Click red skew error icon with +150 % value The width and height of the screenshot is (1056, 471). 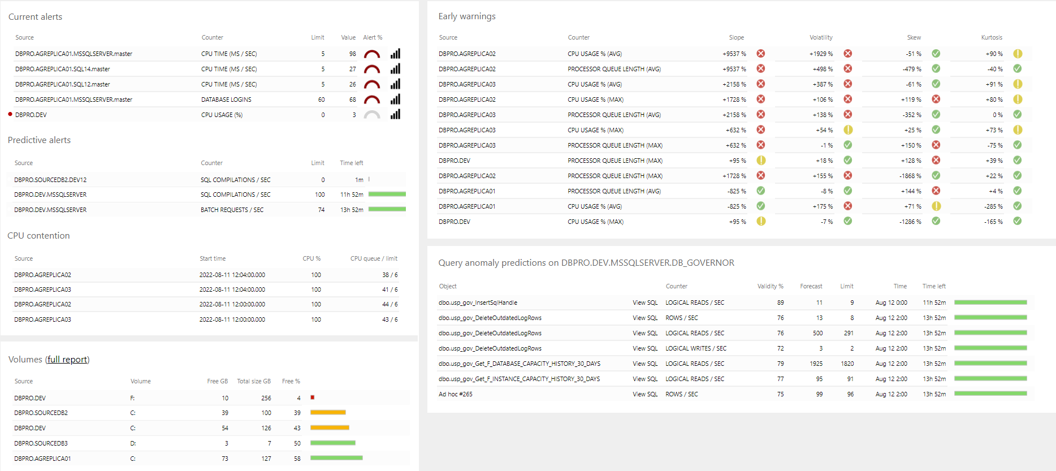click(936, 145)
